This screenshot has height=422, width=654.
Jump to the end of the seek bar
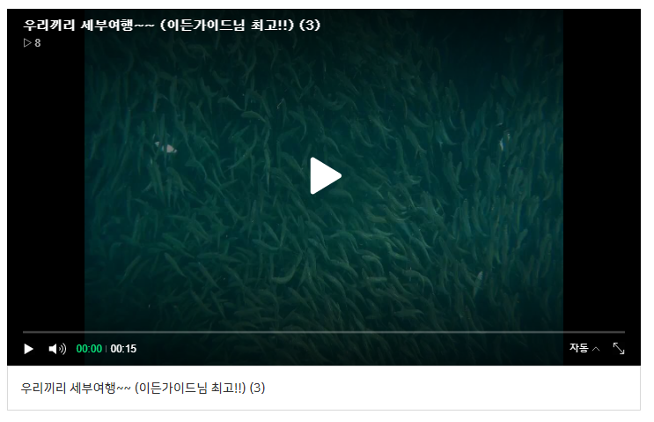(x=624, y=332)
